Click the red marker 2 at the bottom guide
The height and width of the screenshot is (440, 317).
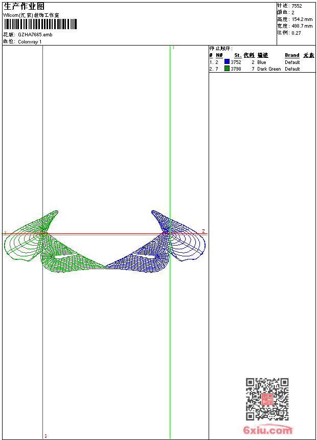coord(46,436)
